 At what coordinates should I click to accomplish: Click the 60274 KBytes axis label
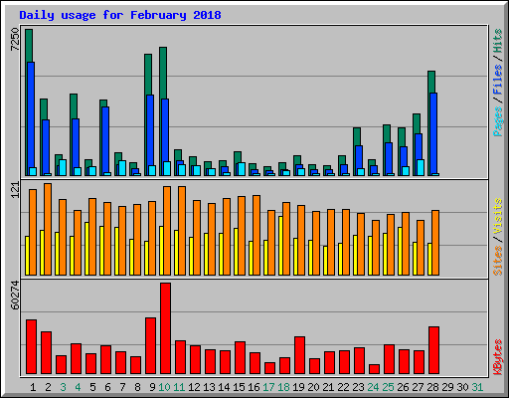pyautogui.click(x=15, y=295)
